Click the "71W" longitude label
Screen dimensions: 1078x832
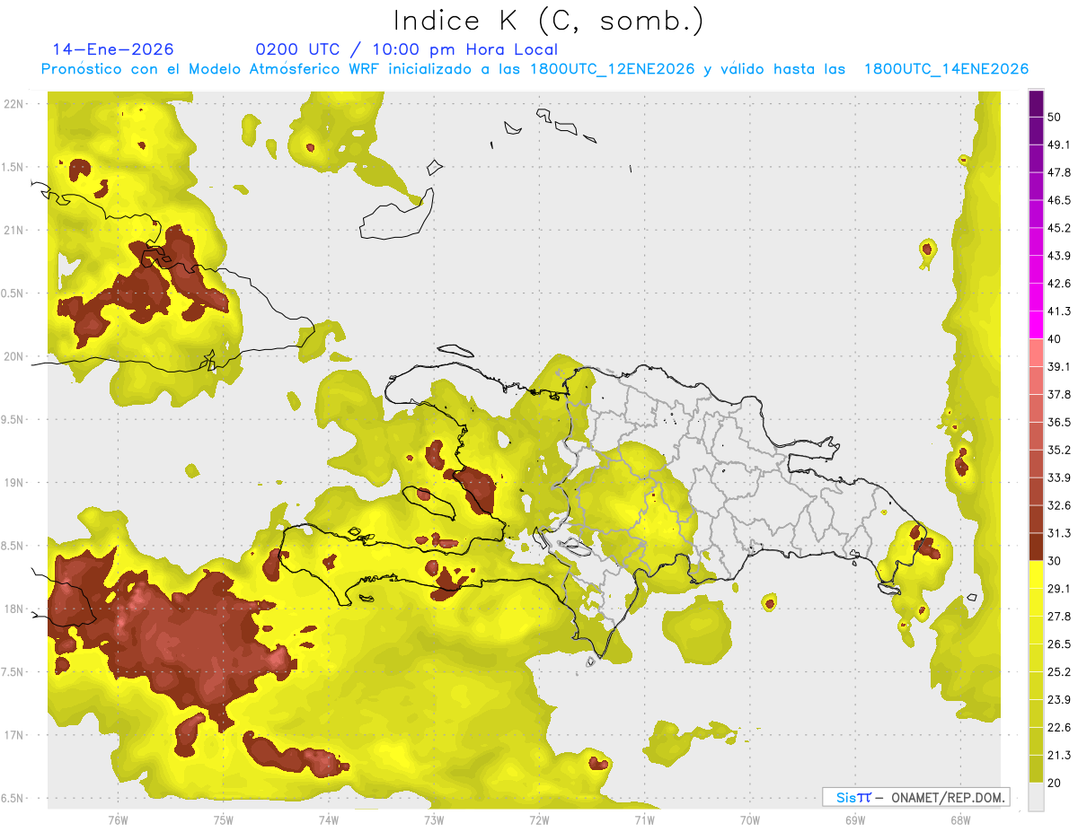click(x=644, y=819)
